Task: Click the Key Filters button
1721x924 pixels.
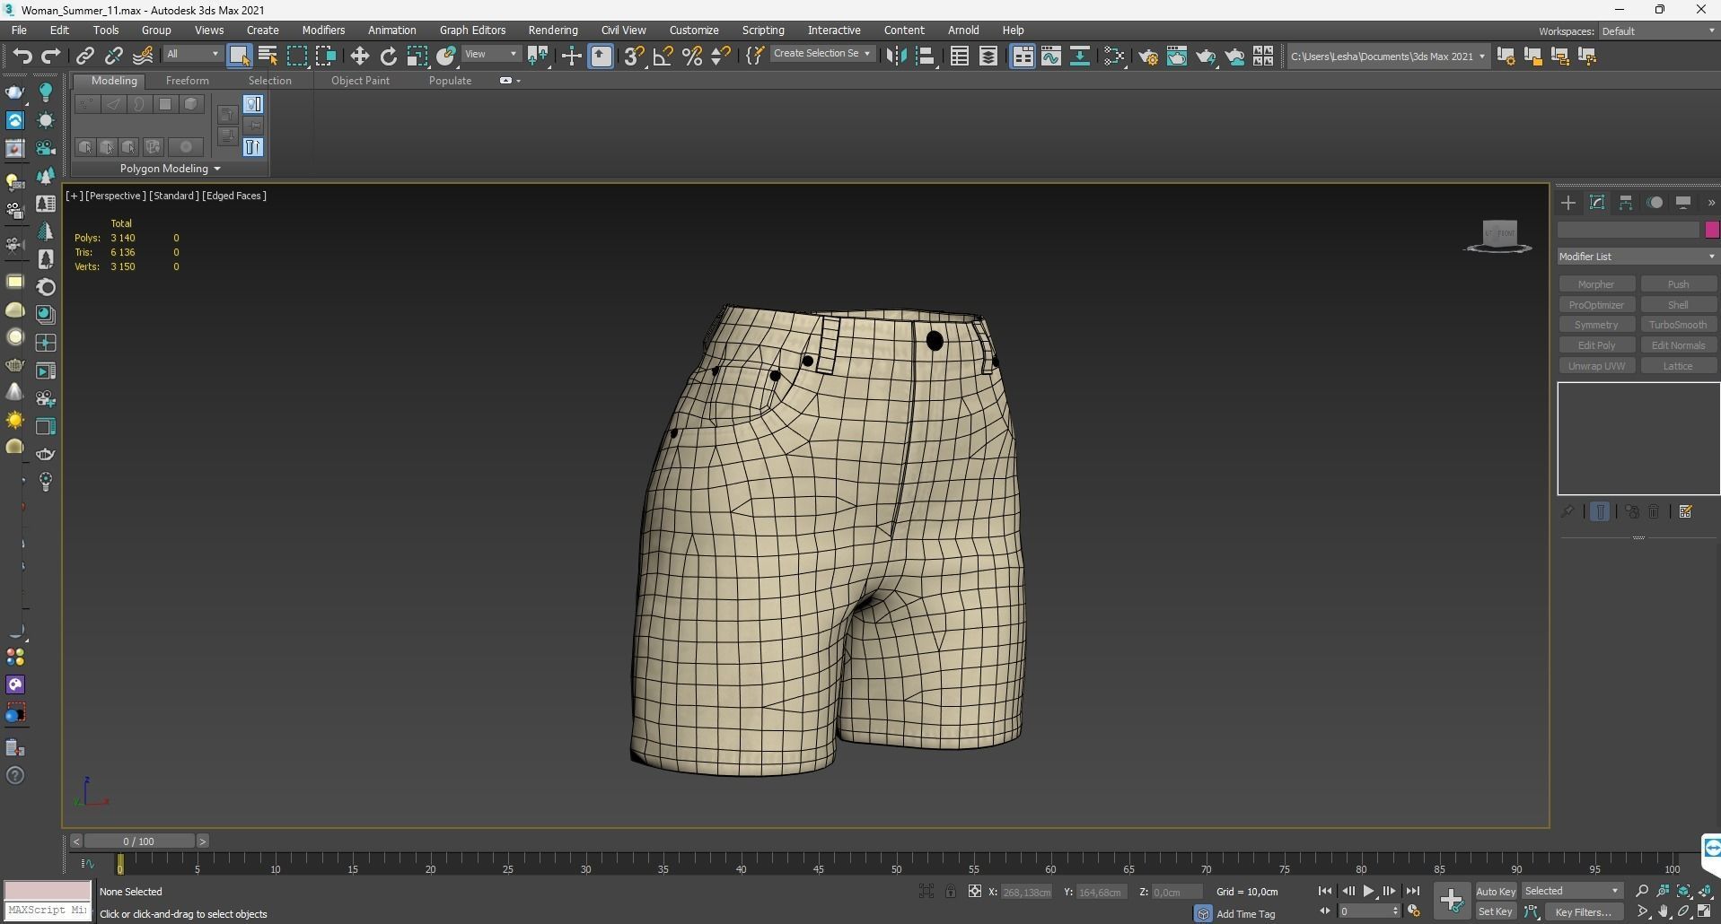Action: click(1583, 911)
